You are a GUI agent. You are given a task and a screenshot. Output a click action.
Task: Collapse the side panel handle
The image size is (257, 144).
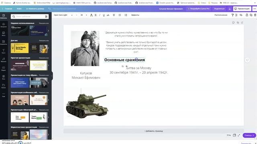(x=52, y=76)
